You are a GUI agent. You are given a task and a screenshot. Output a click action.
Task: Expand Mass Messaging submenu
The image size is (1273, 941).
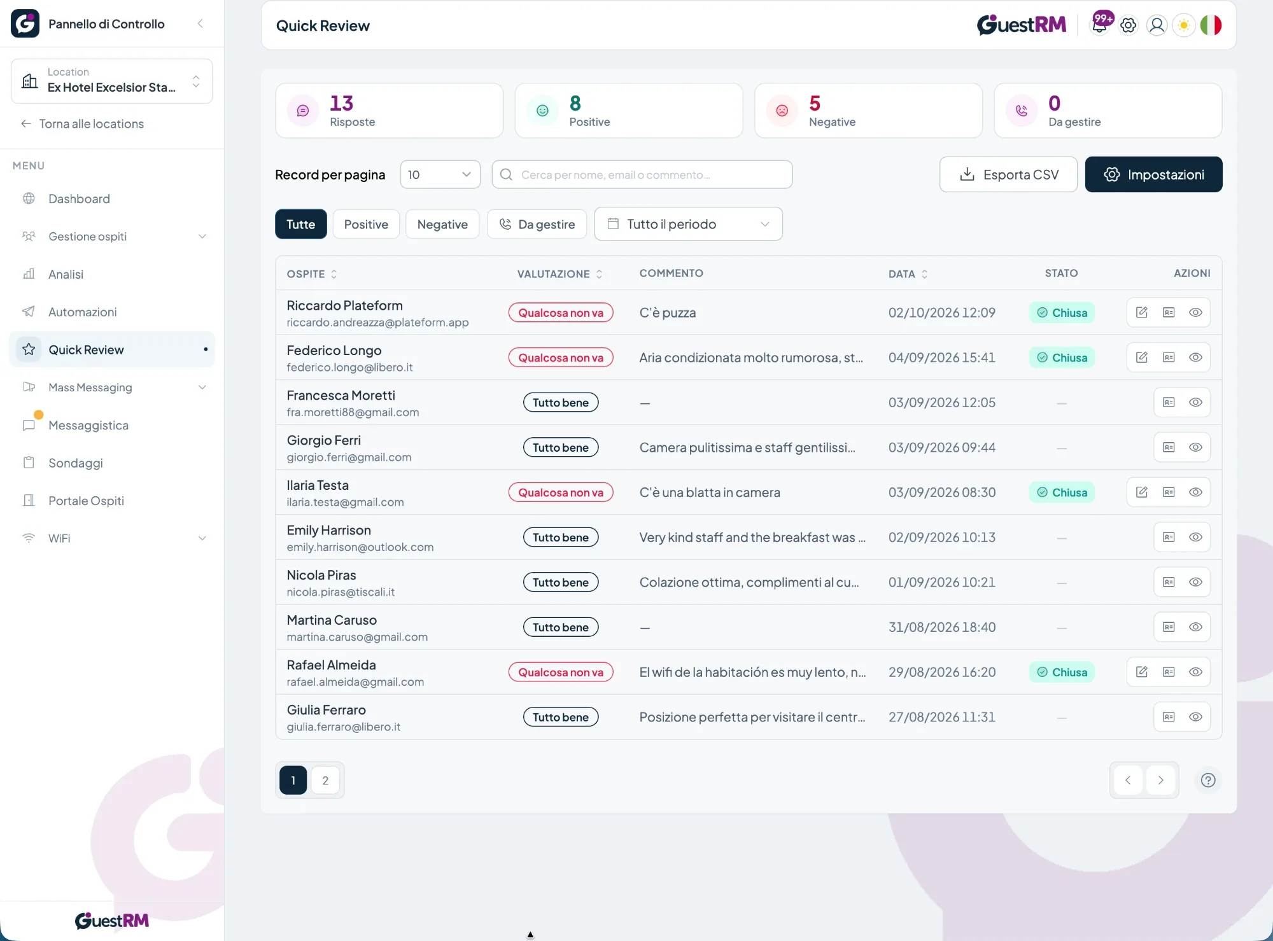(x=112, y=387)
